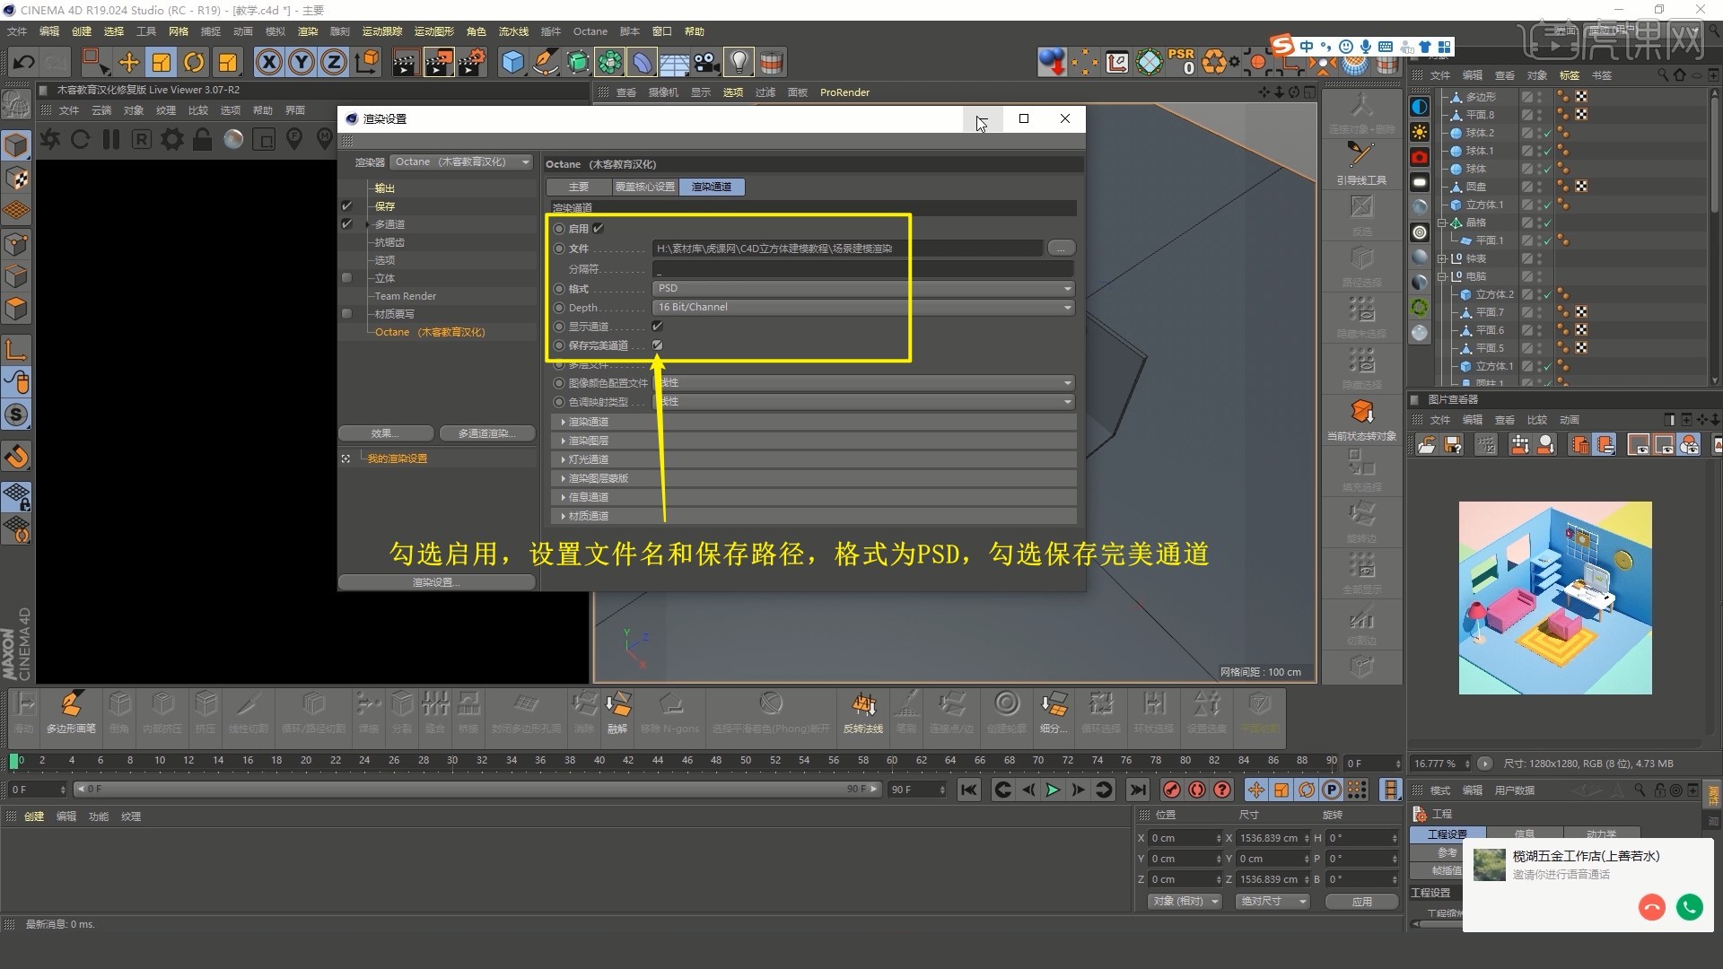Click the Cube primitive icon
This screenshot has height=969, width=1723.
tap(512, 62)
